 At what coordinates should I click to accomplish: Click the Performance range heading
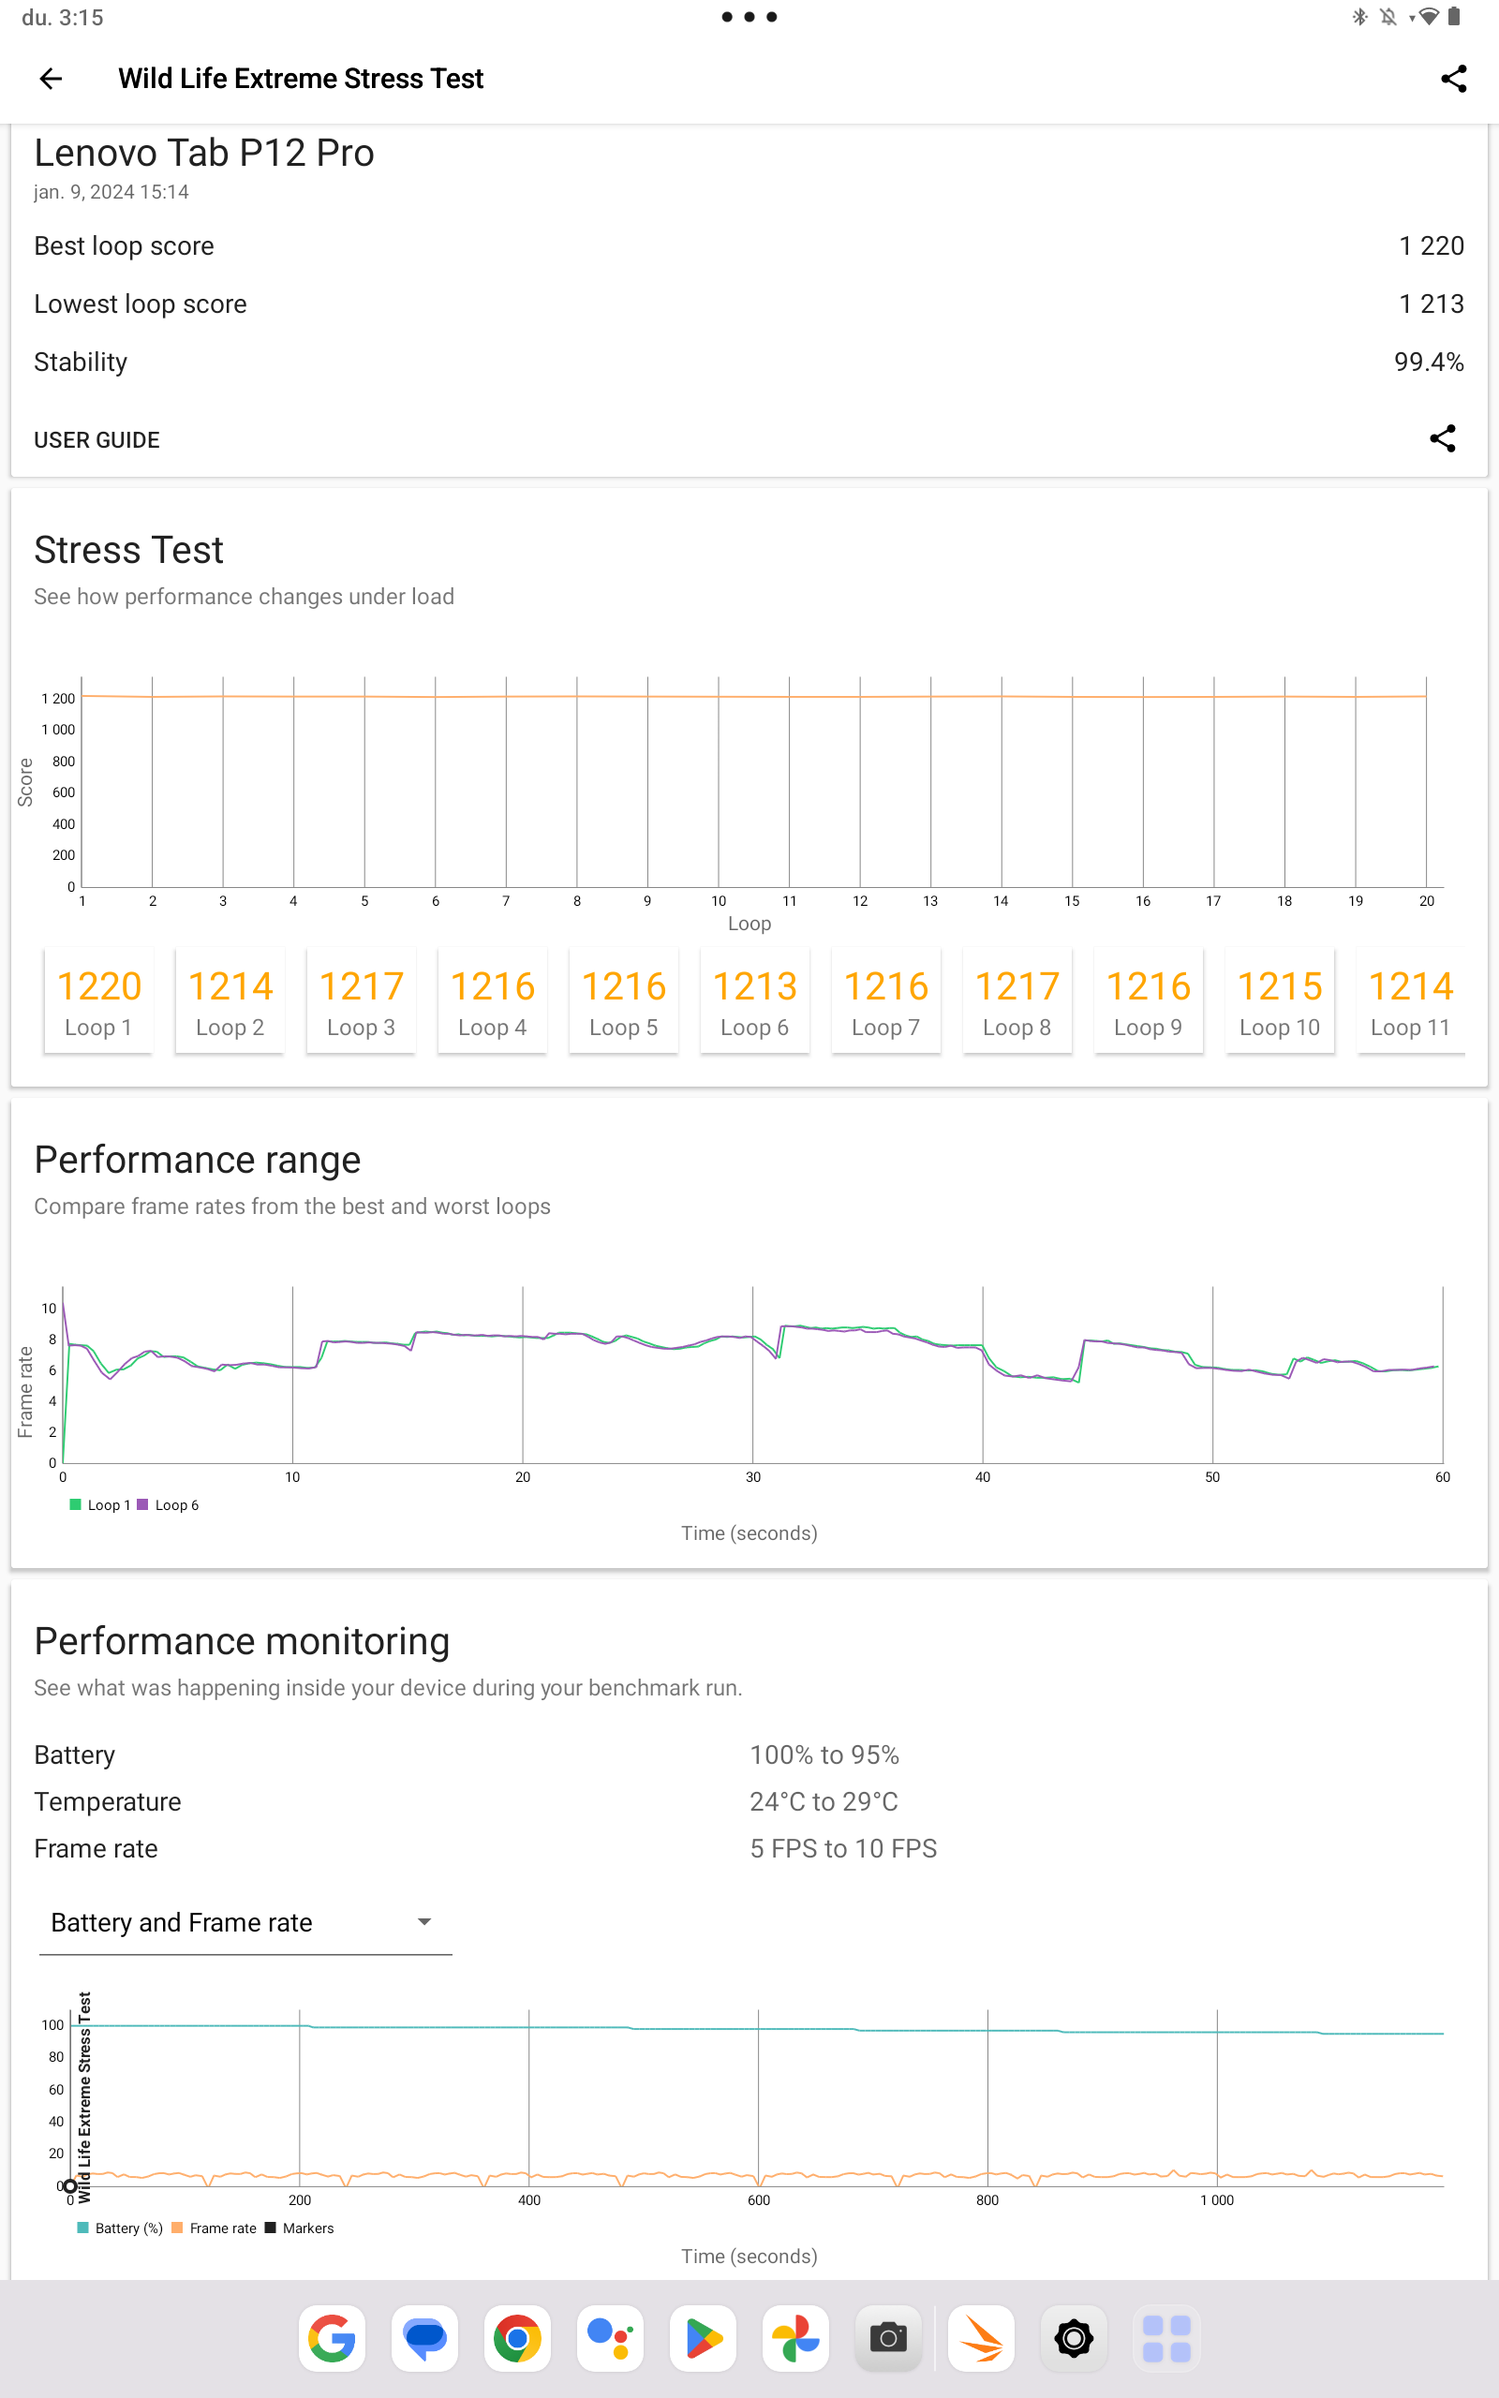[x=198, y=1160]
